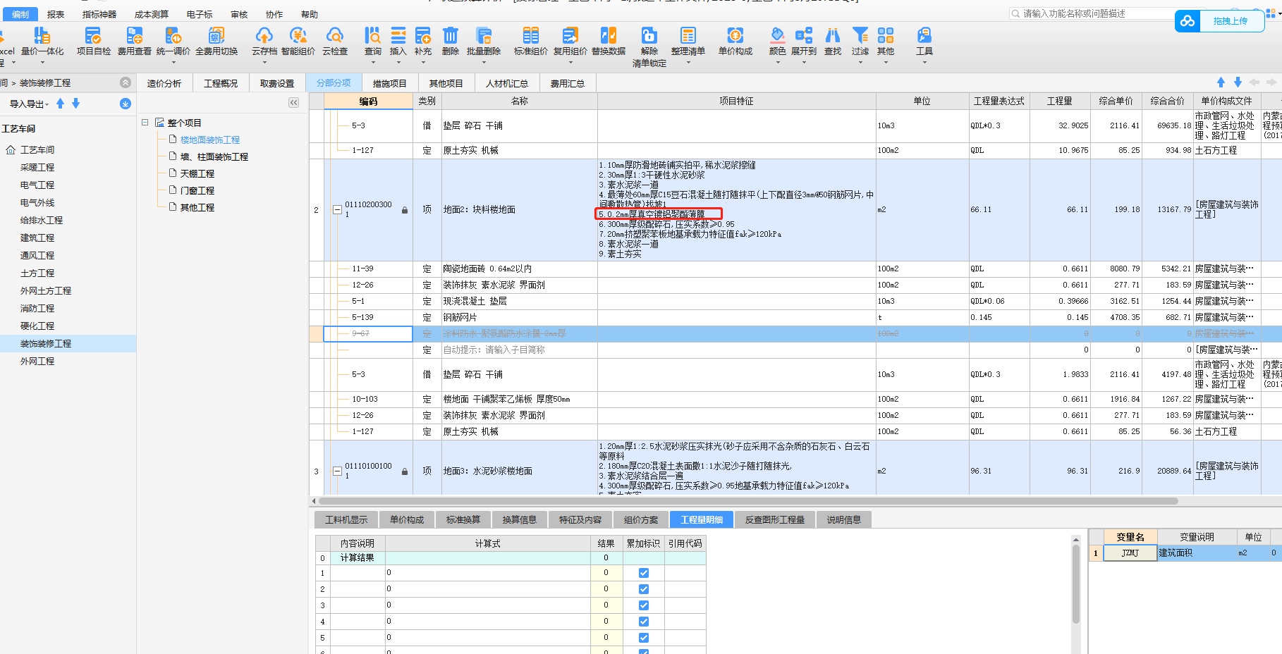Click the 拖拽上传 cloud icon
Screen dimensions: 1282x654
click(x=1188, y=21)
